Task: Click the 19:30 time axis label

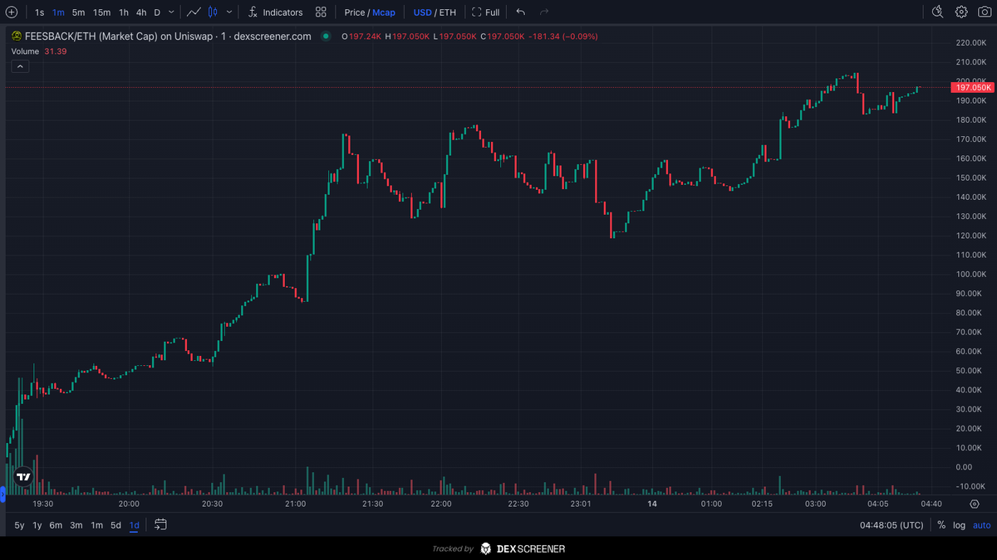Action: (x=42, y=504)
